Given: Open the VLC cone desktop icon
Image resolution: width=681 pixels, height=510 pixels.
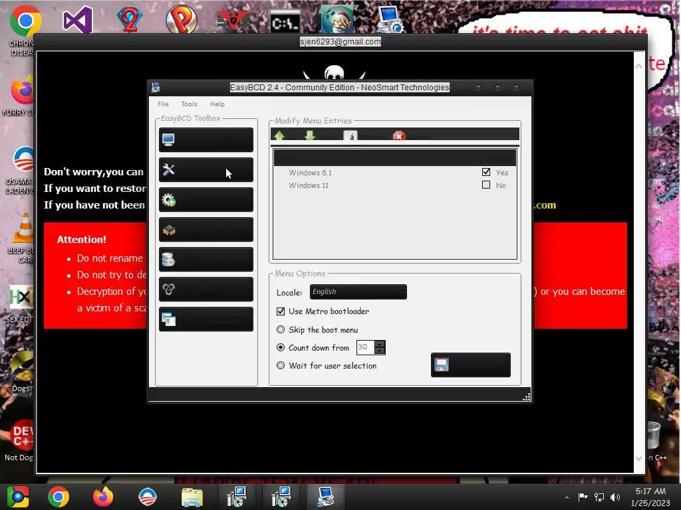Looking at the screenshot, I should point(24,227).
